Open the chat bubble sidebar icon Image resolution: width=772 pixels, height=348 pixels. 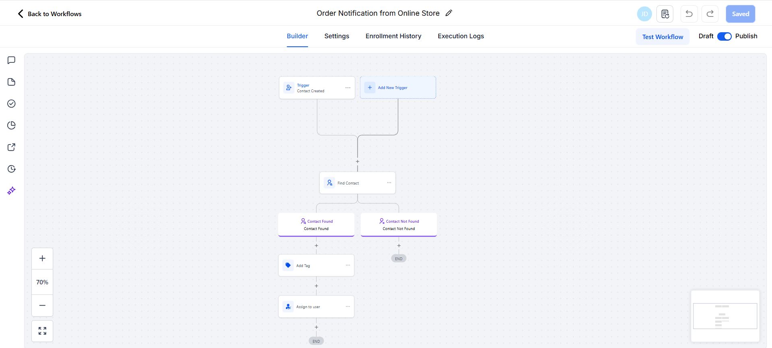point(11,60)
